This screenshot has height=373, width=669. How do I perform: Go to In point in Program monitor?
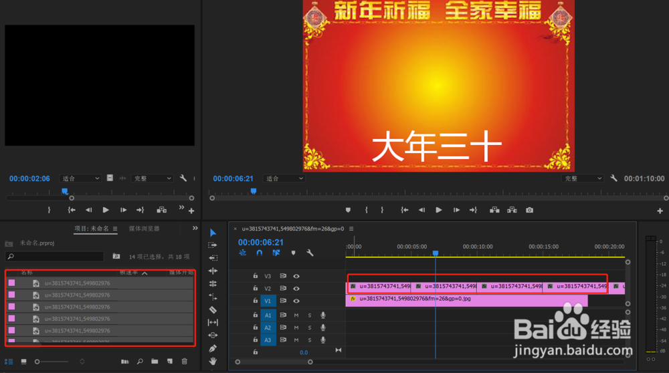[404, 210]
